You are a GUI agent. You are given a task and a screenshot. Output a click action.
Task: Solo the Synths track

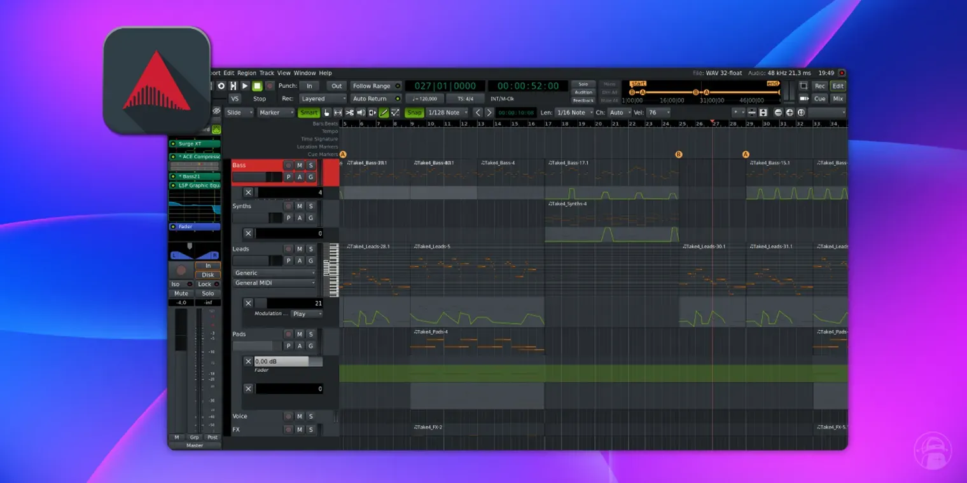(310, 206)
